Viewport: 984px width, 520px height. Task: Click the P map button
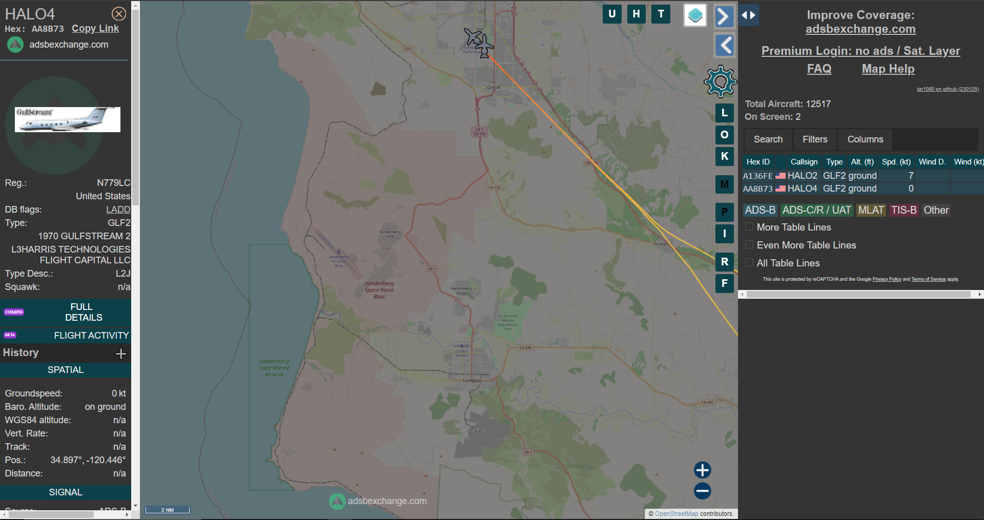(725, 212)
